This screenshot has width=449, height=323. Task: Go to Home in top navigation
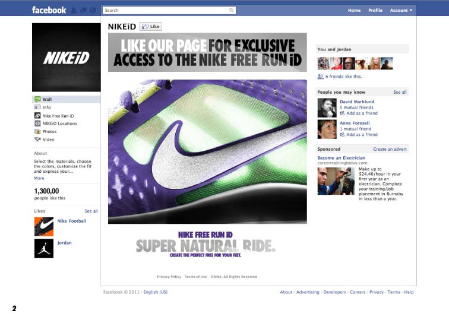tap(354, 10)
